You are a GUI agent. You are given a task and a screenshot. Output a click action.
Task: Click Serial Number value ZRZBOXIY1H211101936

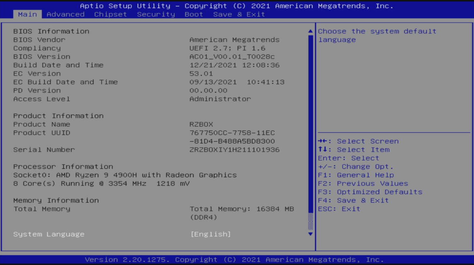tap(234, 150)
